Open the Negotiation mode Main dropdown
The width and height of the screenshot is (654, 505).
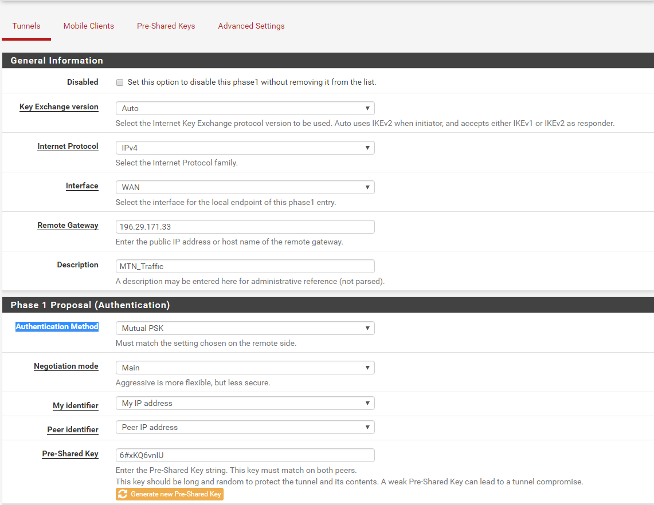245,368
